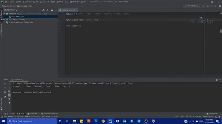The image size is (222, 124).
Task: Switch to tutorial_2.py editor tab
Action: (68, 10)
